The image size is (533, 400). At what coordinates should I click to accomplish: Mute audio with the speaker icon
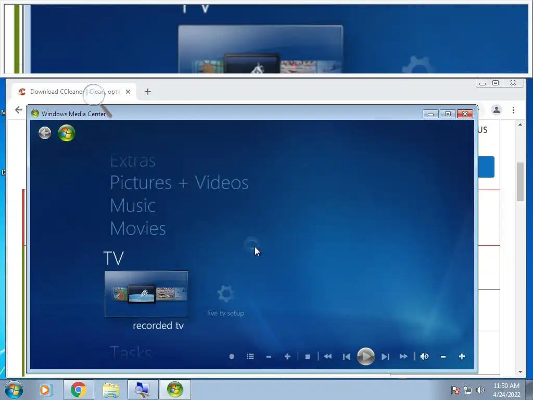point(424,356)
